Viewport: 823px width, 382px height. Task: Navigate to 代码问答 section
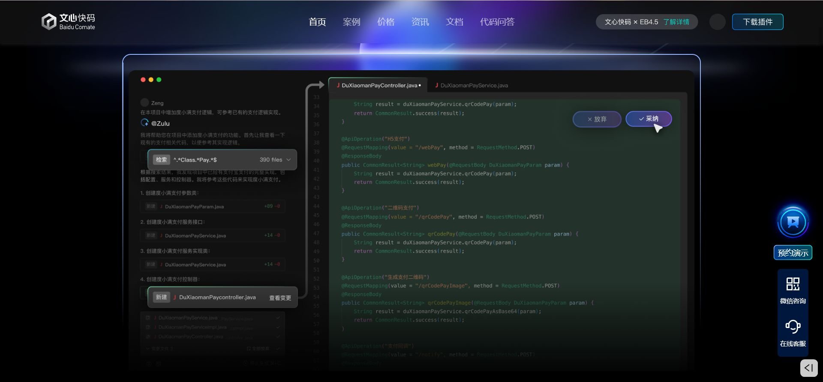(x=497, y=22)
